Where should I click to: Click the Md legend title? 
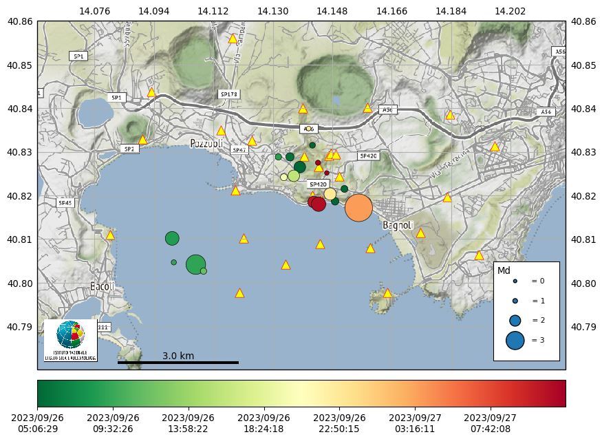coord(504,270)
